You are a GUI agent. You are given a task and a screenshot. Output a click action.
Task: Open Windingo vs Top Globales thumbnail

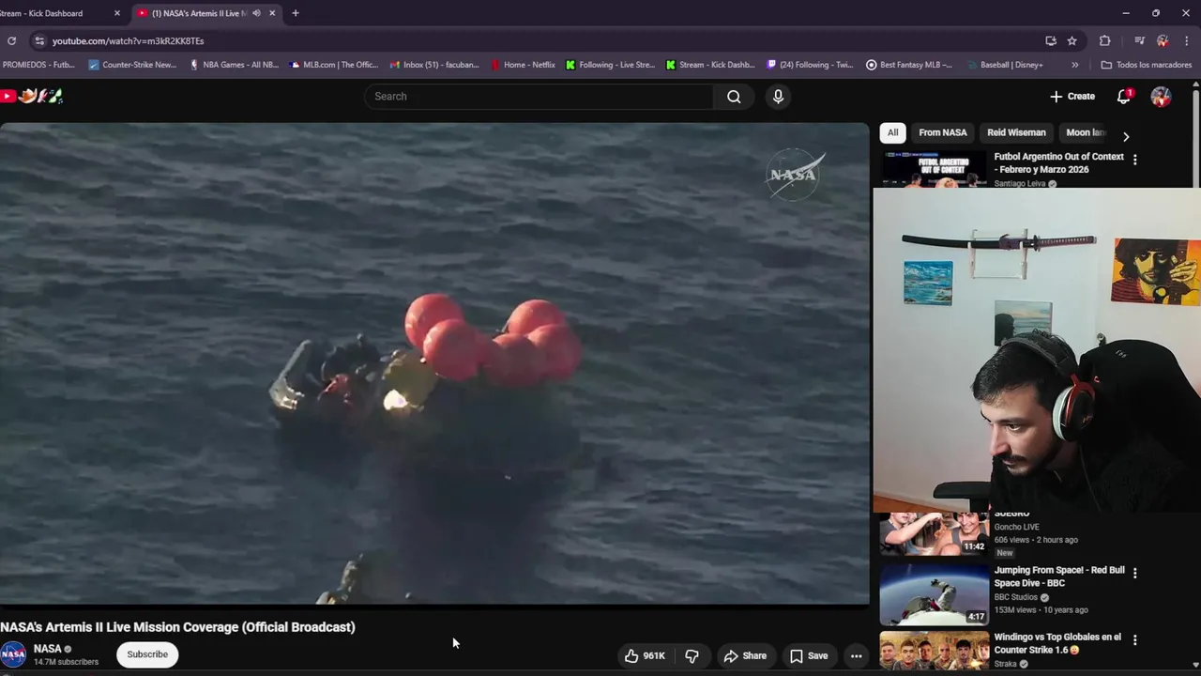click(935, 650)
